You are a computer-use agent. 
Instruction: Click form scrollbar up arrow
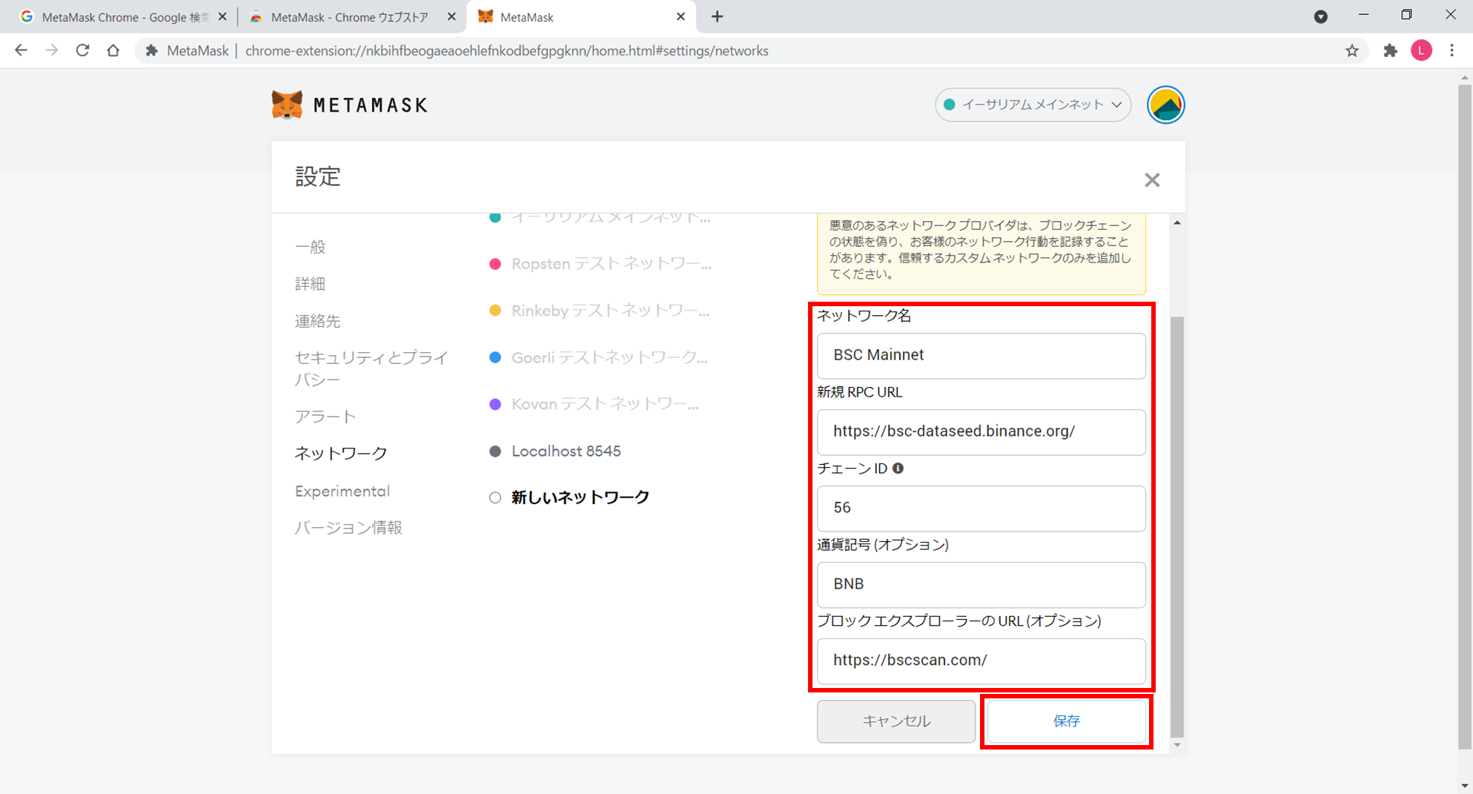(x=1176, y=222)
